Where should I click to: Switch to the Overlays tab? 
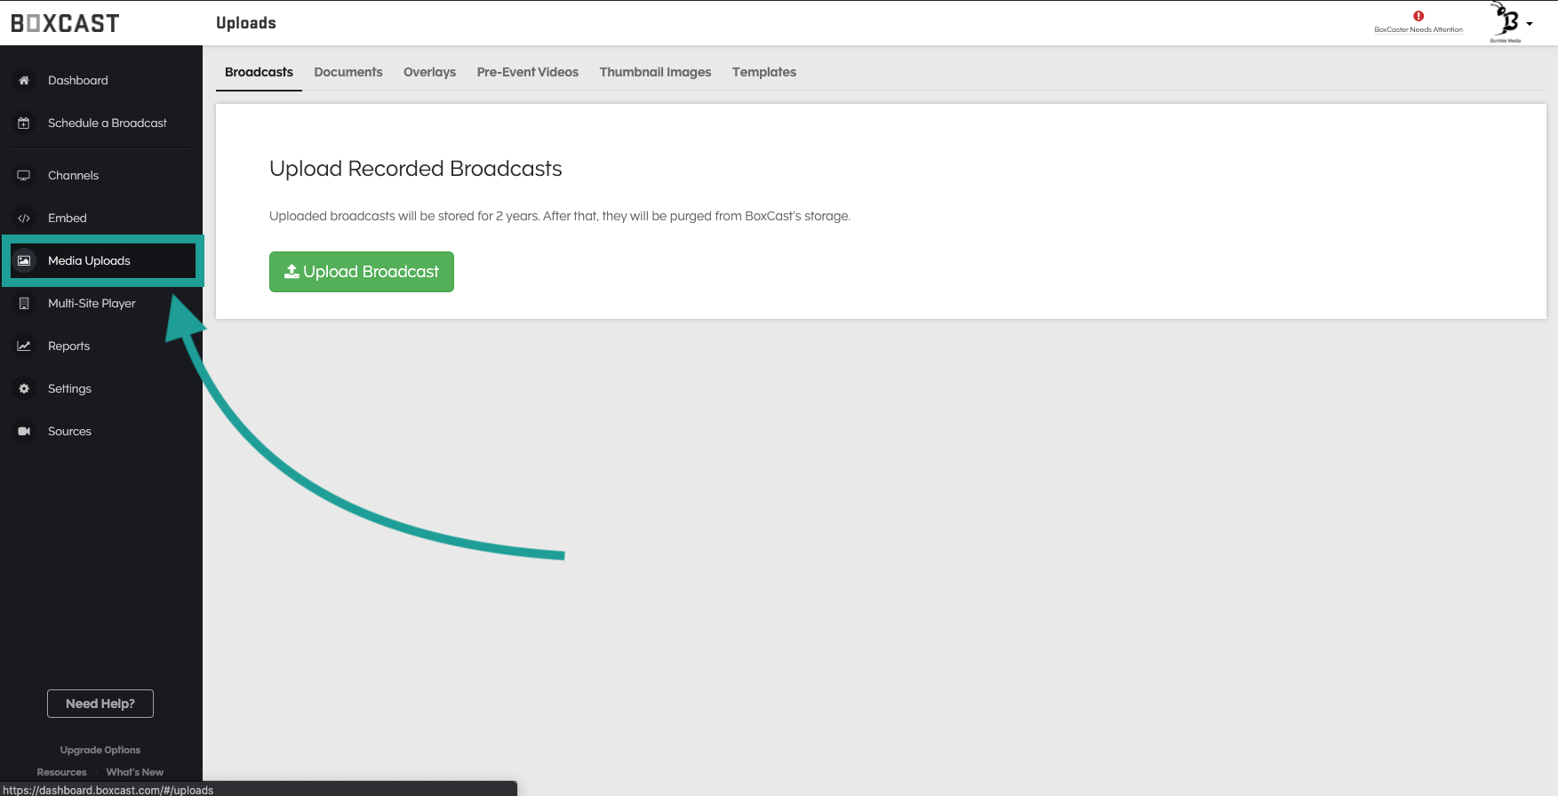click(429, 72)
